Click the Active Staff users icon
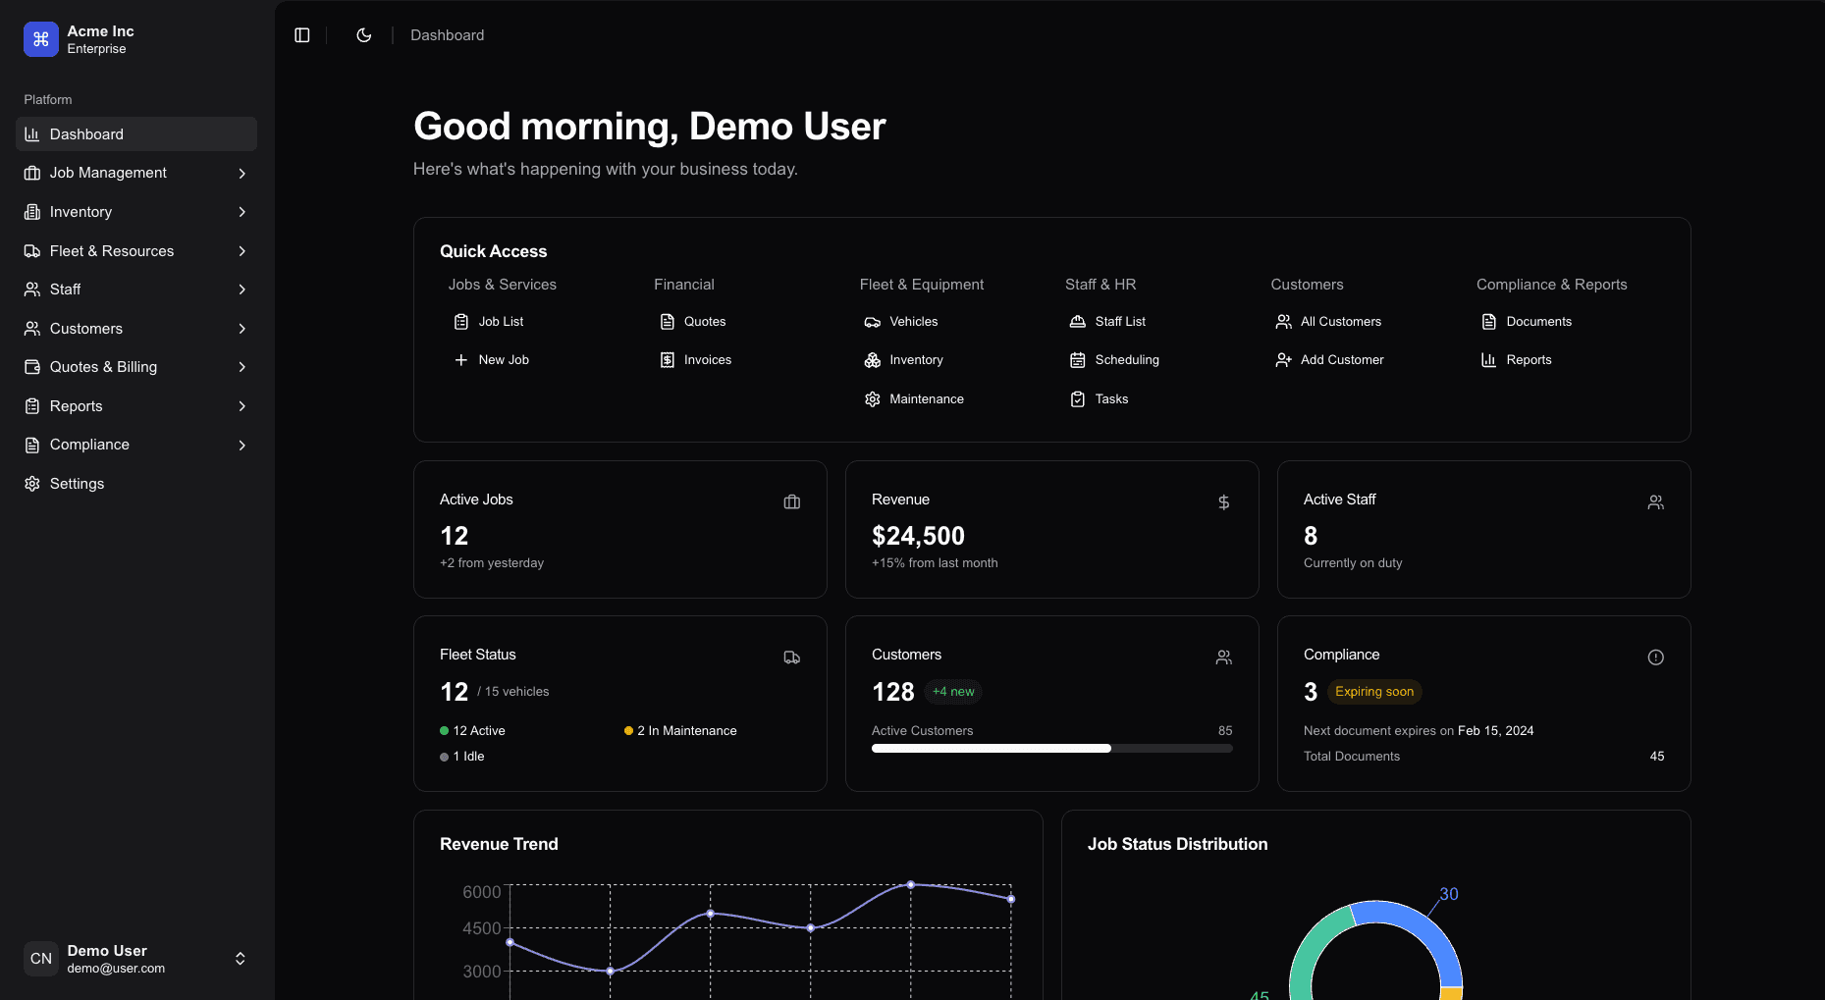1825x1000 pixels. [x=1656, y=502]
